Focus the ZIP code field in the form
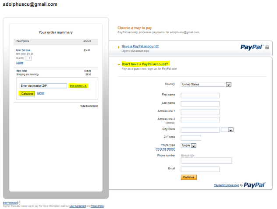The image size is (277, 209). 191,138
